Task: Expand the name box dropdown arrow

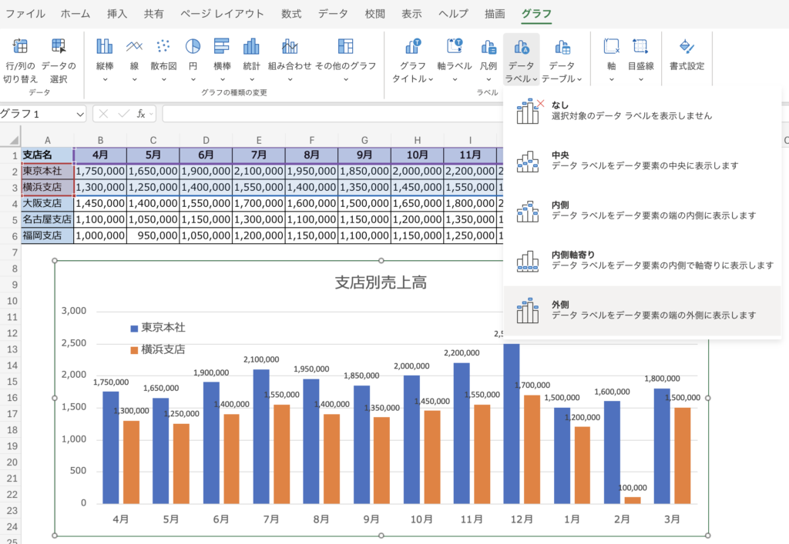Action: click(80, 114)
